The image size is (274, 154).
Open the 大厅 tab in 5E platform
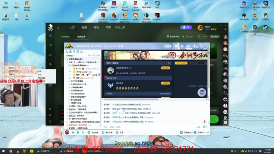(x=72, y=28)
